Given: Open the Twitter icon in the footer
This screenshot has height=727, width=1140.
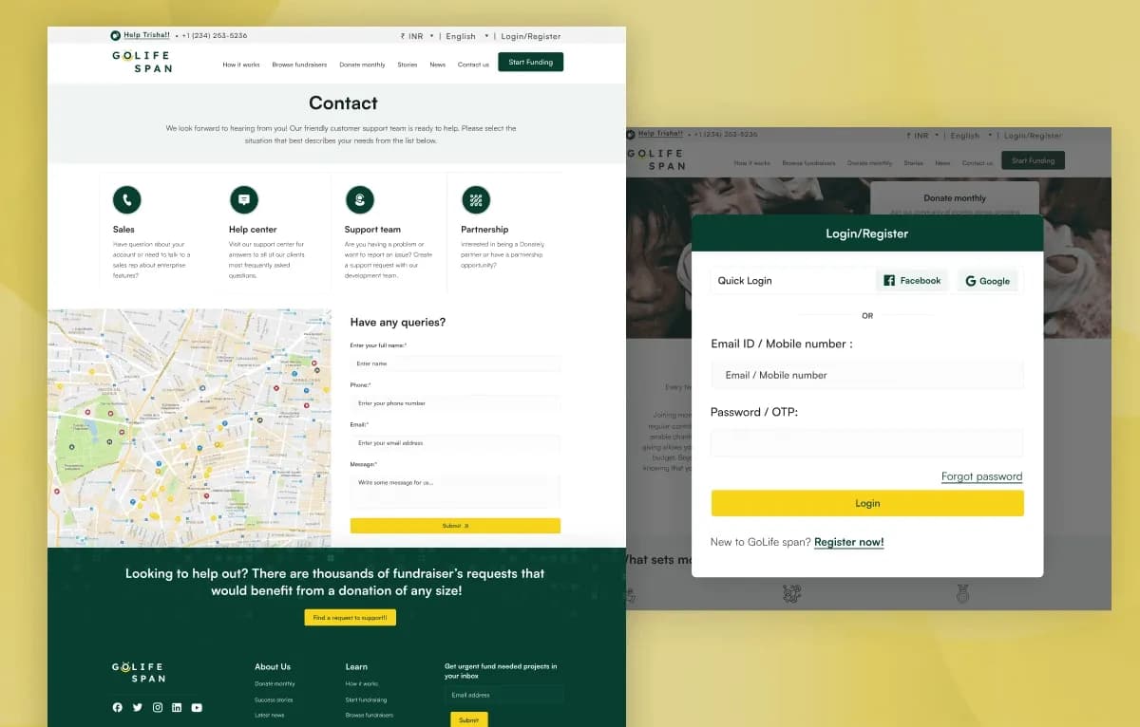Looking at the screenshot, I should (x=138, y=707).
